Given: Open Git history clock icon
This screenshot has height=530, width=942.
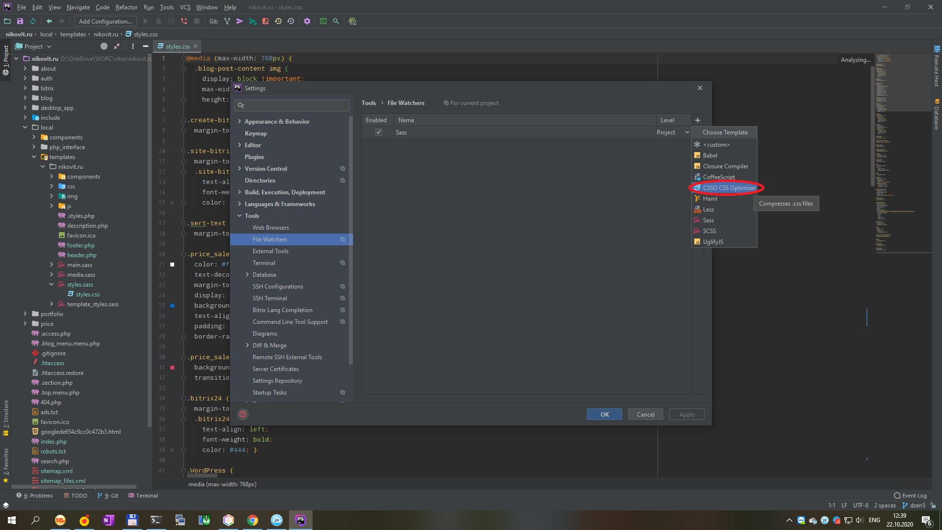Looking at the screenshot, I should coord(278,21).
